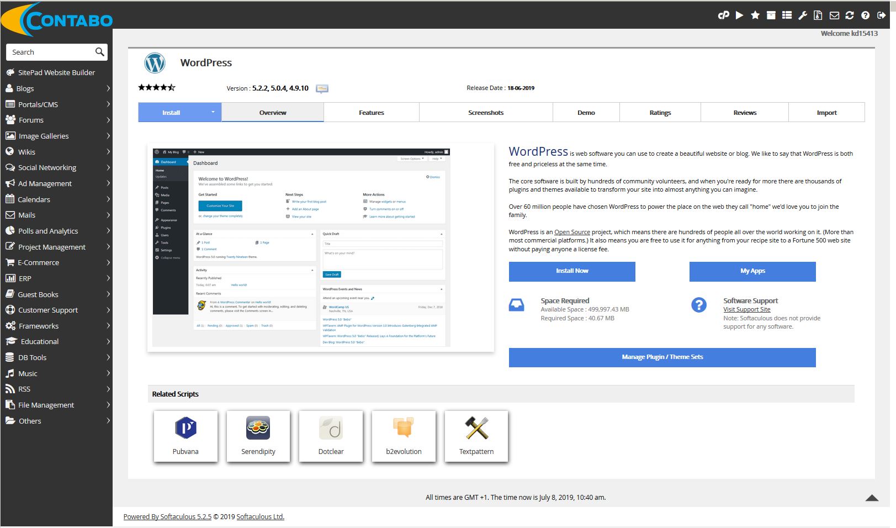Expand the Customer Support category

tap(56, 310)
